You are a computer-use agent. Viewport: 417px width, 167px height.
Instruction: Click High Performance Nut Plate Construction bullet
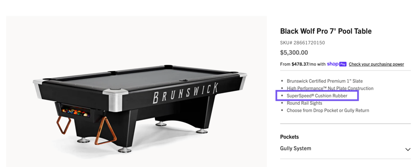pyautogui.click(x=330, y=88)
